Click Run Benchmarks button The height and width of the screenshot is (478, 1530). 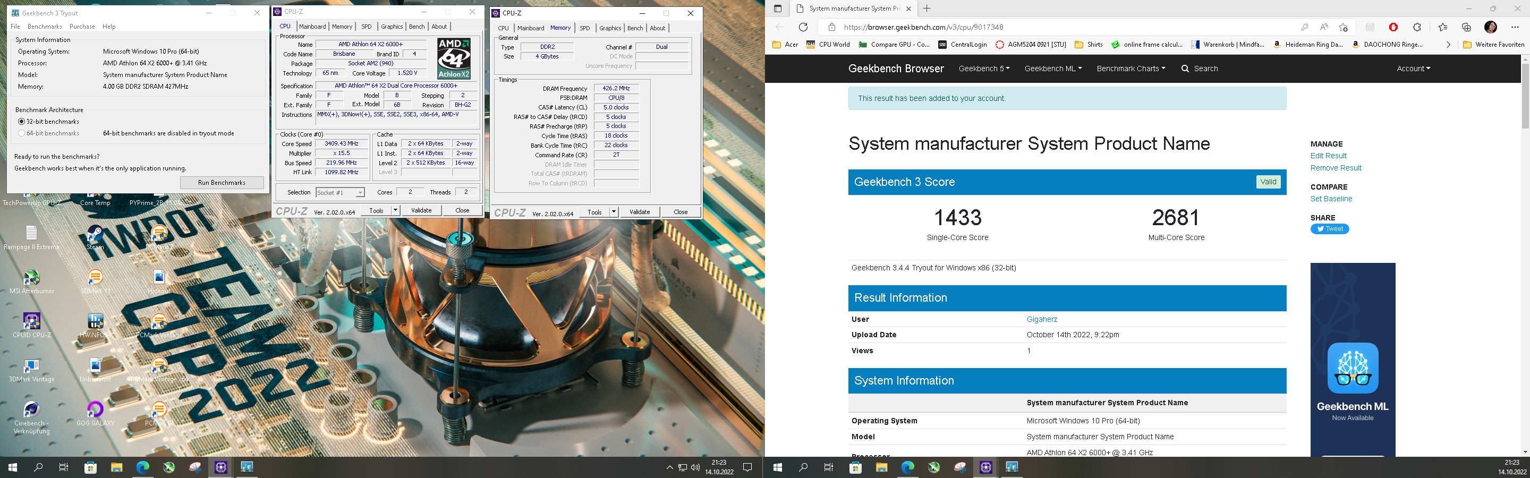(222, 182)
